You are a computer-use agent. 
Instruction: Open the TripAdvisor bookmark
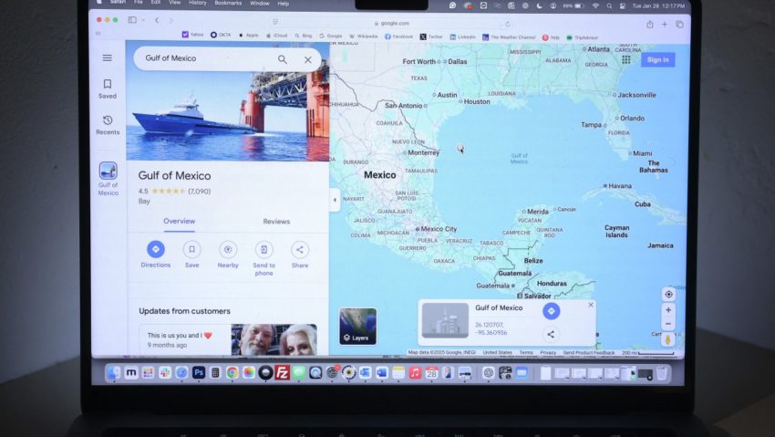[x=583, y=37]
